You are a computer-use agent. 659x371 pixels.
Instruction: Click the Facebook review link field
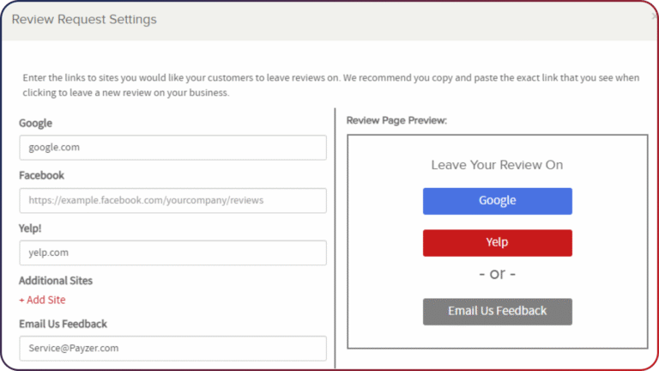click(172, 200)
